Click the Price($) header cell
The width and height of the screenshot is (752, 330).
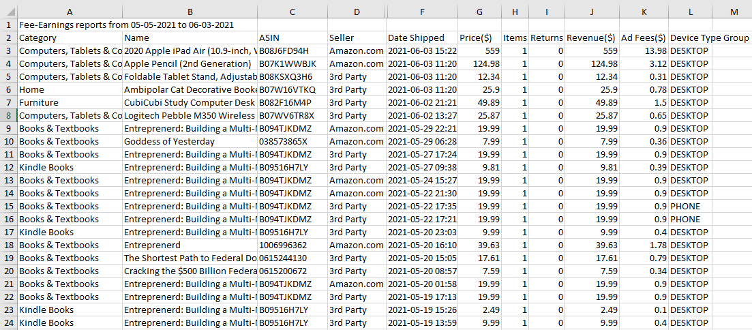point(479,38)
